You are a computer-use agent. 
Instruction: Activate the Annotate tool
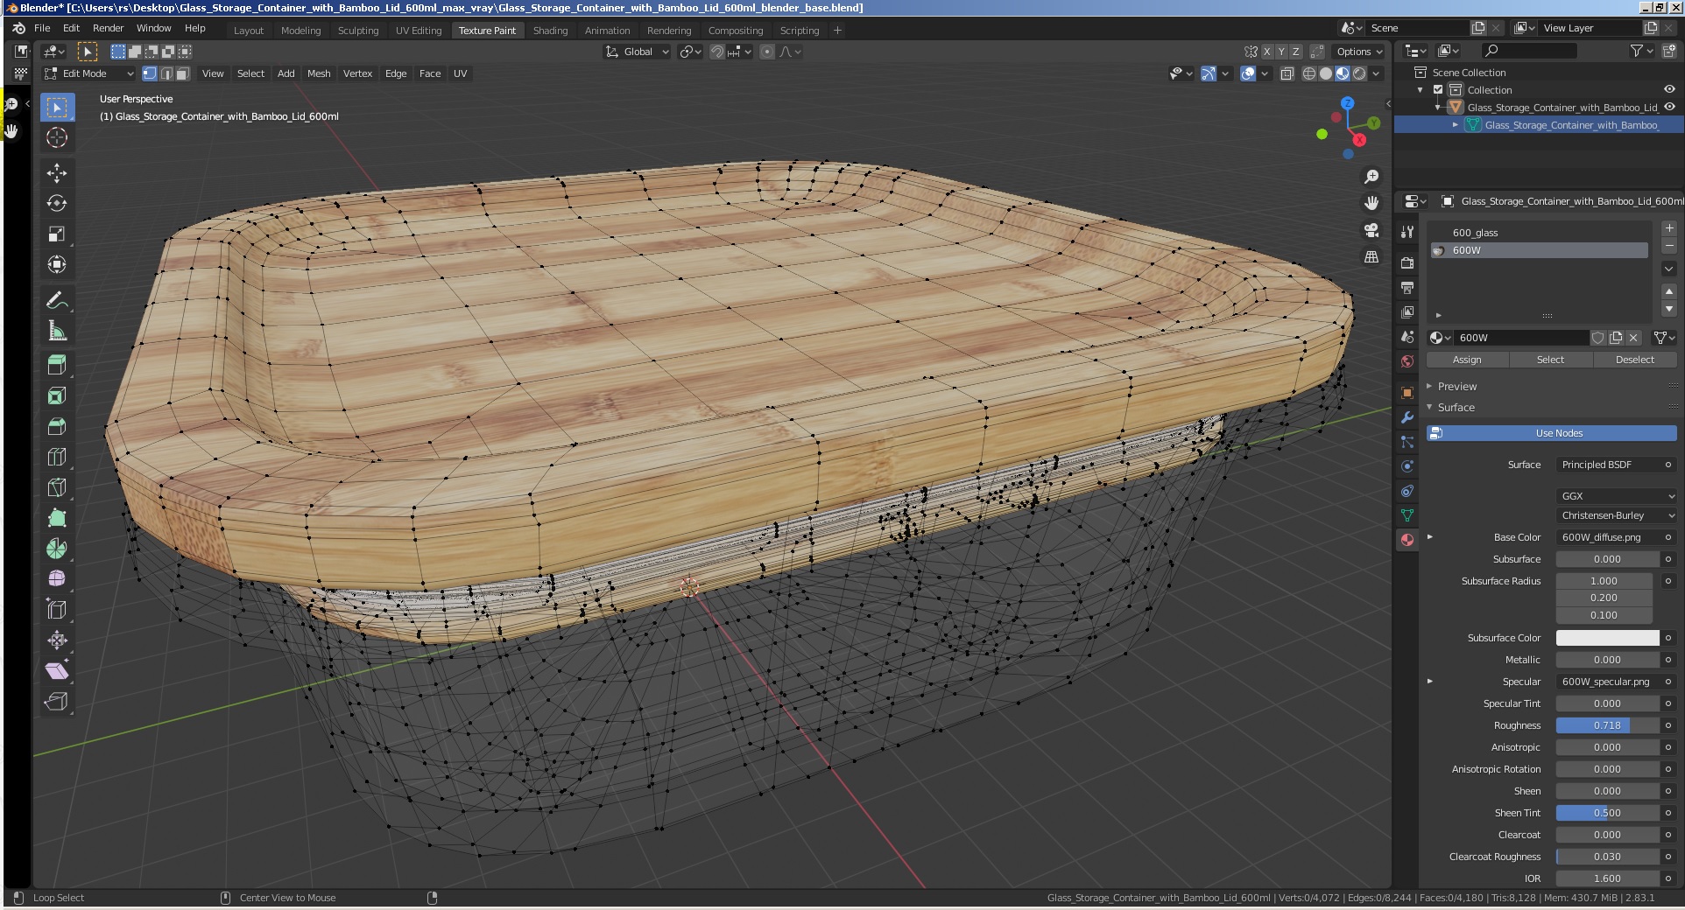pos(57,300)
